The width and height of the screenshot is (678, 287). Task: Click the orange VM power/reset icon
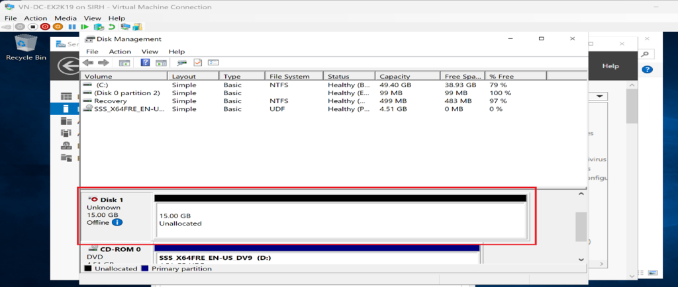[x=58, y=27]
